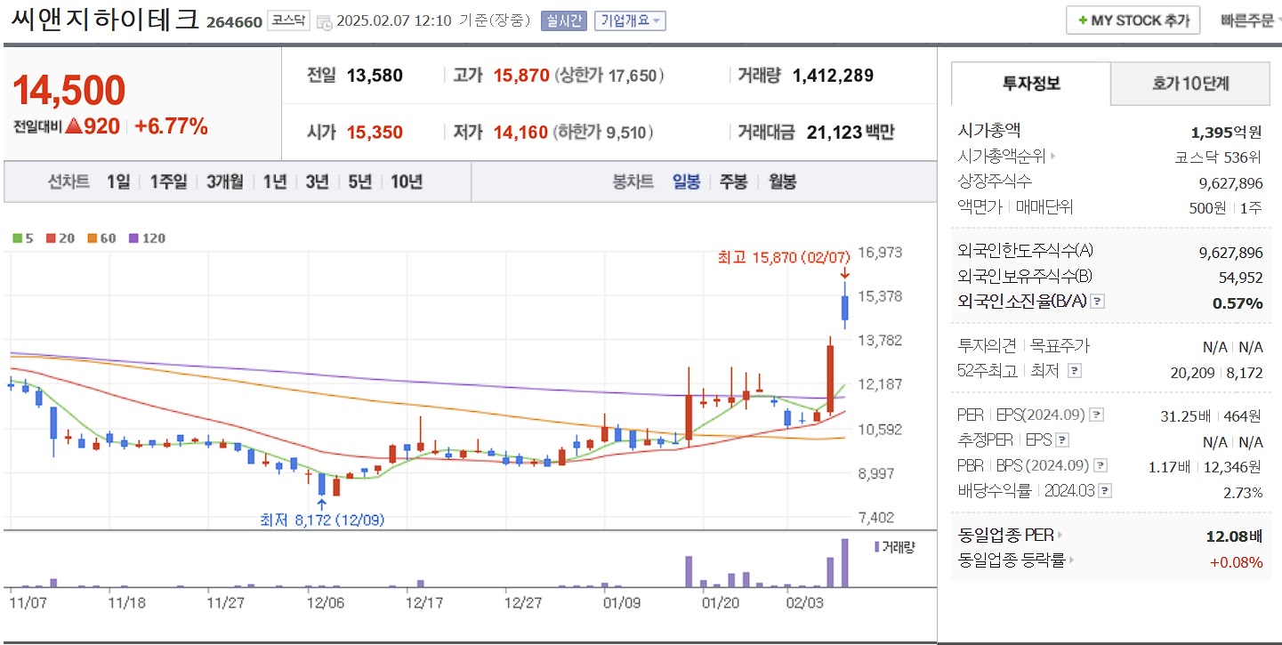Select the 1주일 line chart period
Screen dimensions: 1282x645
click(168, 181)
